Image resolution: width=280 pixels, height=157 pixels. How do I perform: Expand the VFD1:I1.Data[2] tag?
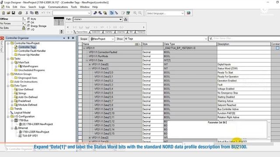pos(90,138)
